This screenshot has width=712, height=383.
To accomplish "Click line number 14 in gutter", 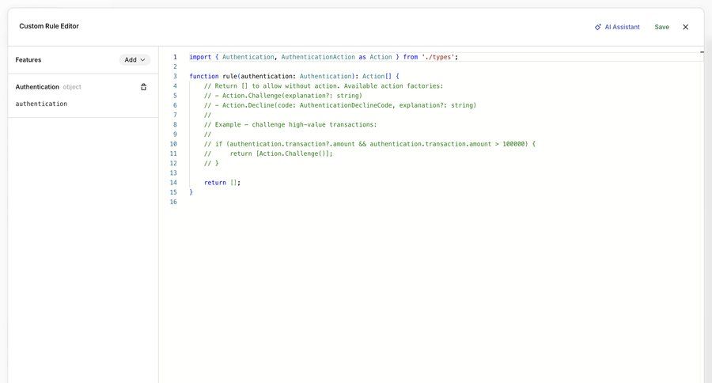I will [173, 182].
